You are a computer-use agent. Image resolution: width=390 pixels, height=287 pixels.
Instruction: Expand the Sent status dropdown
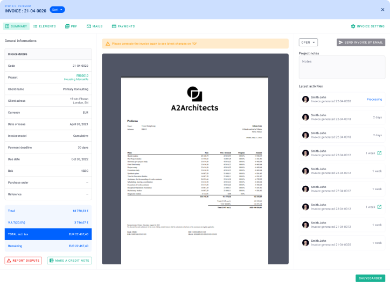[57, 10]
